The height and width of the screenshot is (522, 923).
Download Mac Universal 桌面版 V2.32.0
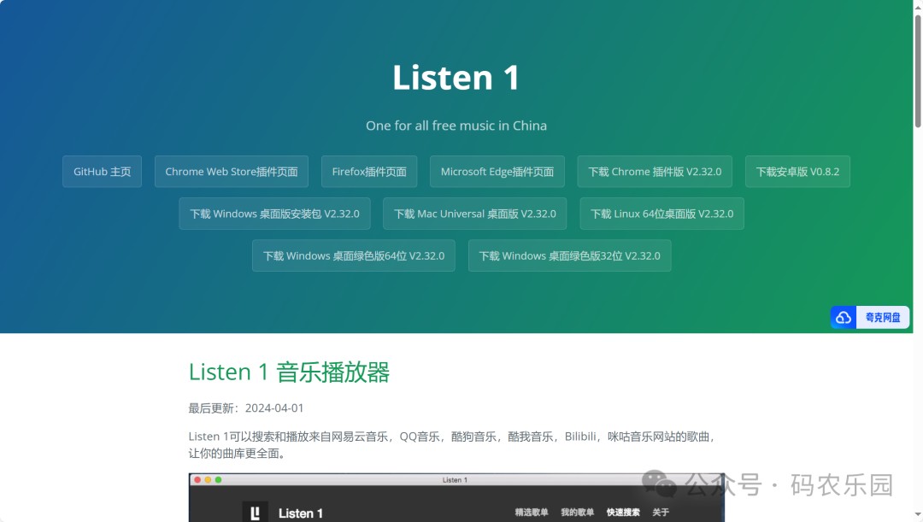[x=474, y=214]
